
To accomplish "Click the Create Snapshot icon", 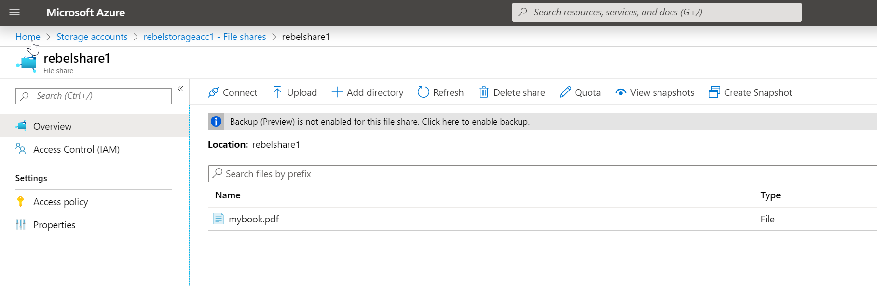I will coord(714,92).
